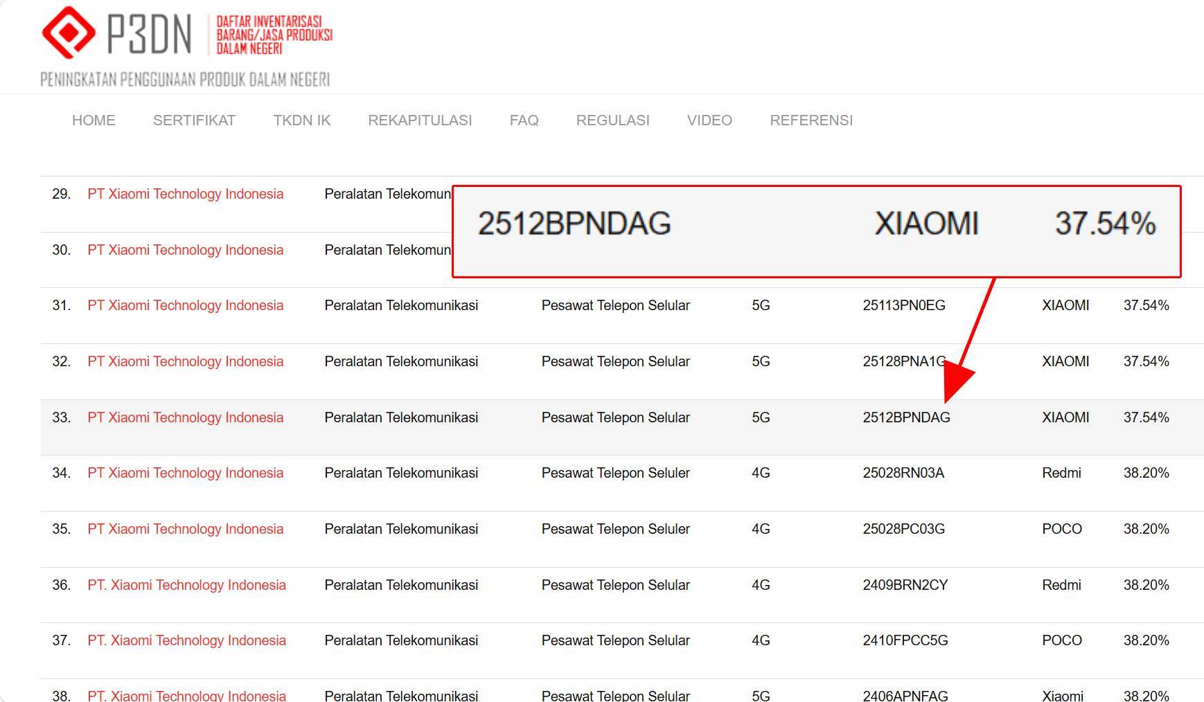Open PT. Xiaomi Technology Indonesia link in row 38
Image resolution: width=1204 pixels, height=702 pixels.
[x=187, y=695]
